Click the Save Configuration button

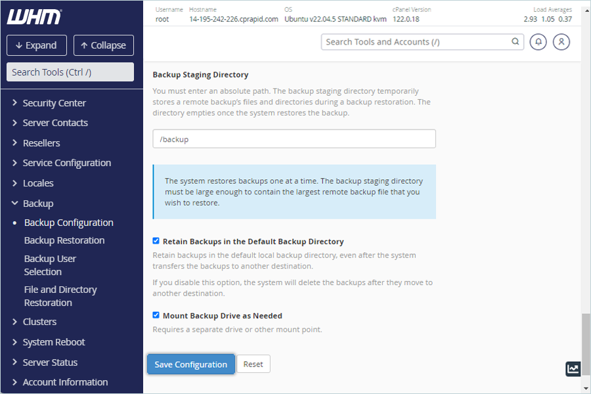(191, 364)
